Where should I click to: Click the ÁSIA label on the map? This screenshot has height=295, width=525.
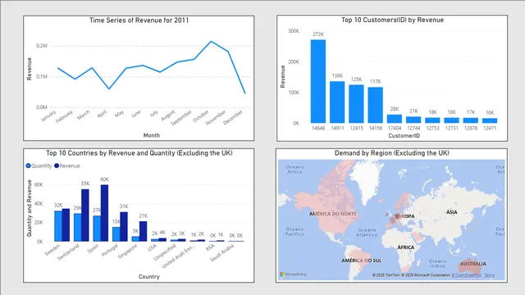452,212
